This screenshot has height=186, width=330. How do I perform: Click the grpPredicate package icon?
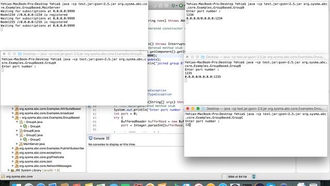tap(16, 157)
